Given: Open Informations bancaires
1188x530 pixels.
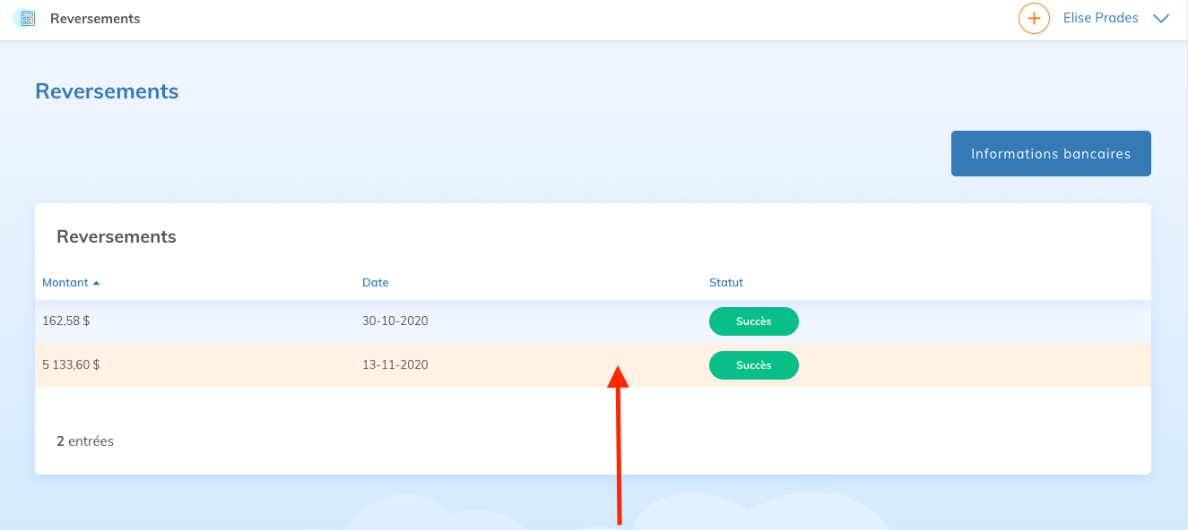Looking at the screenshot, I should click(x=1051, y=154).
